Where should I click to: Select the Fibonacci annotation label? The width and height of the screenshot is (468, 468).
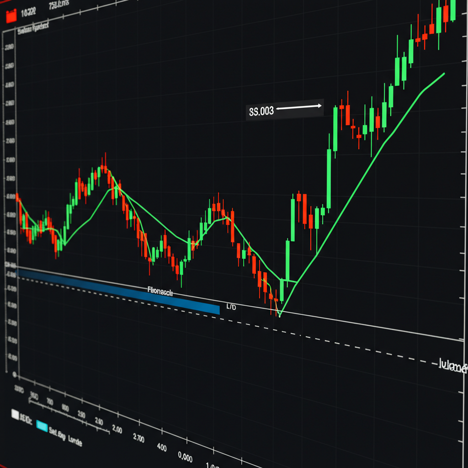160,291
